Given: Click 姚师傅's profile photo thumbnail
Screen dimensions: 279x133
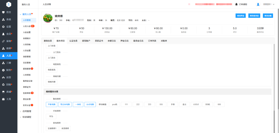Looking at the screenshot, I should [48, 18].
